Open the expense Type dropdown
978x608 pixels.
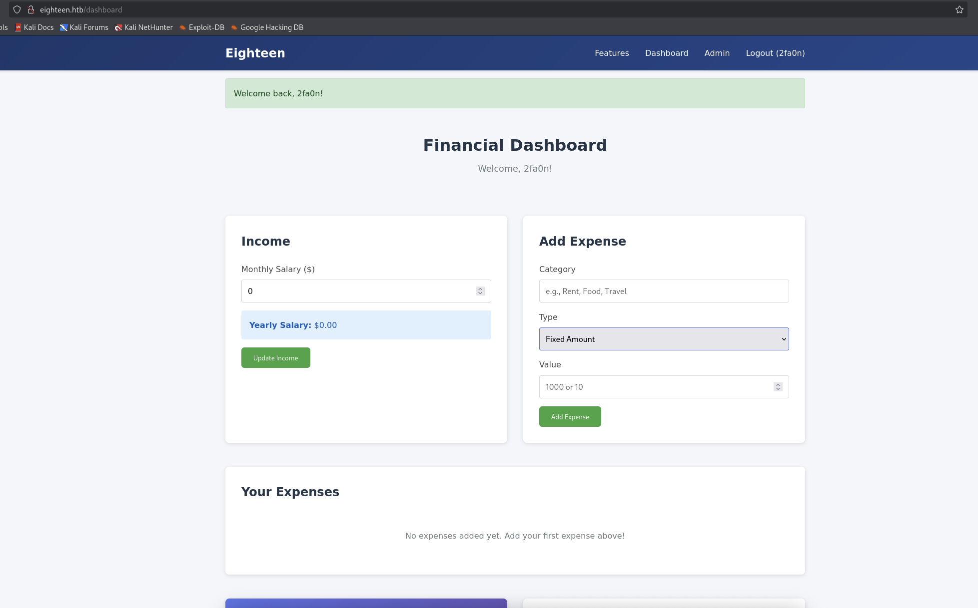point(663,339)
